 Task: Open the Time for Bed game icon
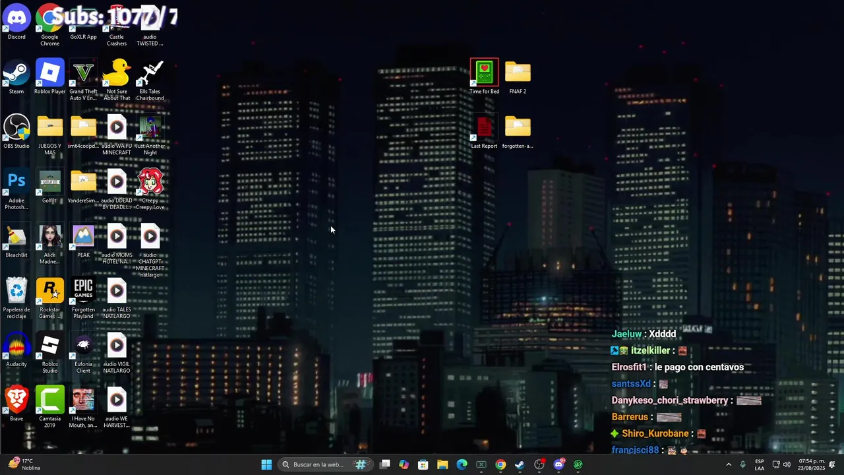click(x=484, y=77)
